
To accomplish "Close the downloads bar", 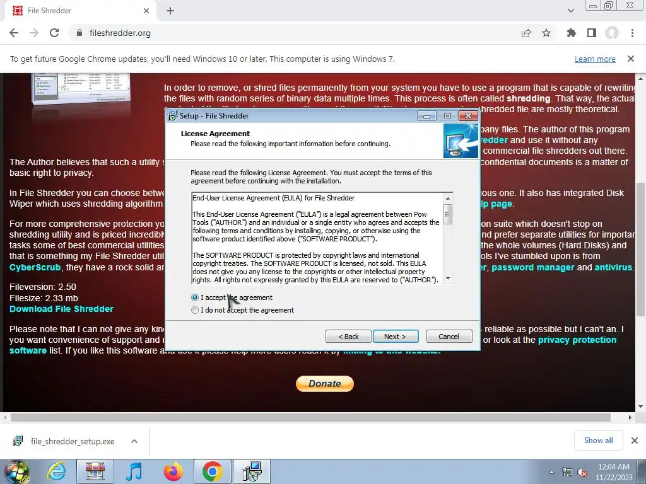I will [635, 441].
